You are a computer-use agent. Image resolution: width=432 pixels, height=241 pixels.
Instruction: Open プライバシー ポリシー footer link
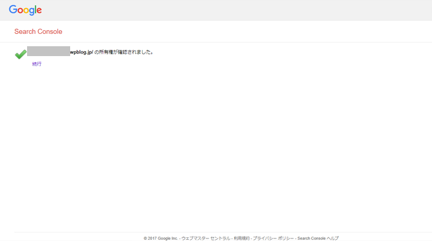(x=273, y=239)
